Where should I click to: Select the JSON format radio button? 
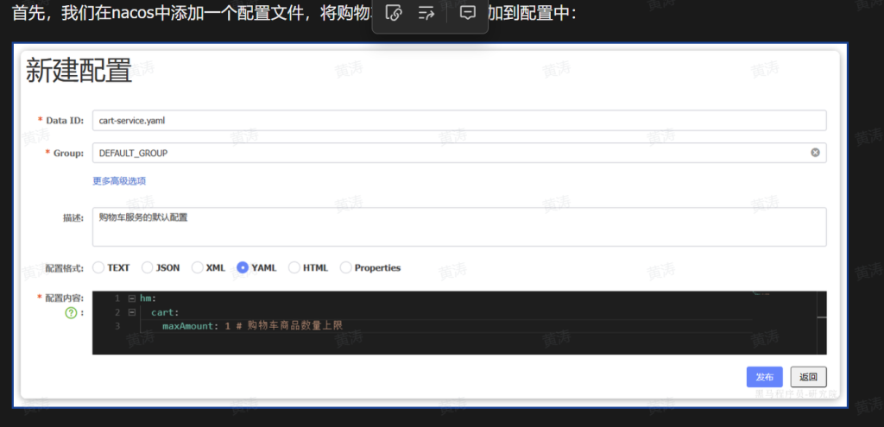(148, 267)
